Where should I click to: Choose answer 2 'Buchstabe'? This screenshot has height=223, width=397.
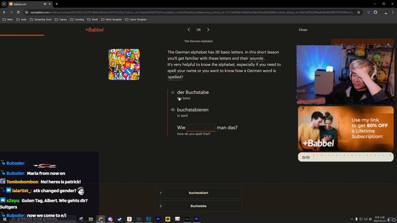point(198,206)
